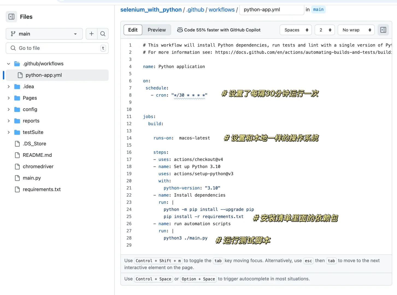Click the reports folder icon
The width and height of the screenshot is (397, 295).
pyautogui.click(x=17, y=121)
